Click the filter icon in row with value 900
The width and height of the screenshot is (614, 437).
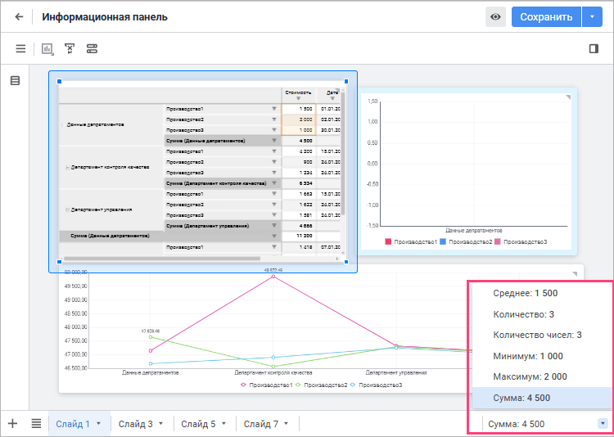[x=274, y=162]
